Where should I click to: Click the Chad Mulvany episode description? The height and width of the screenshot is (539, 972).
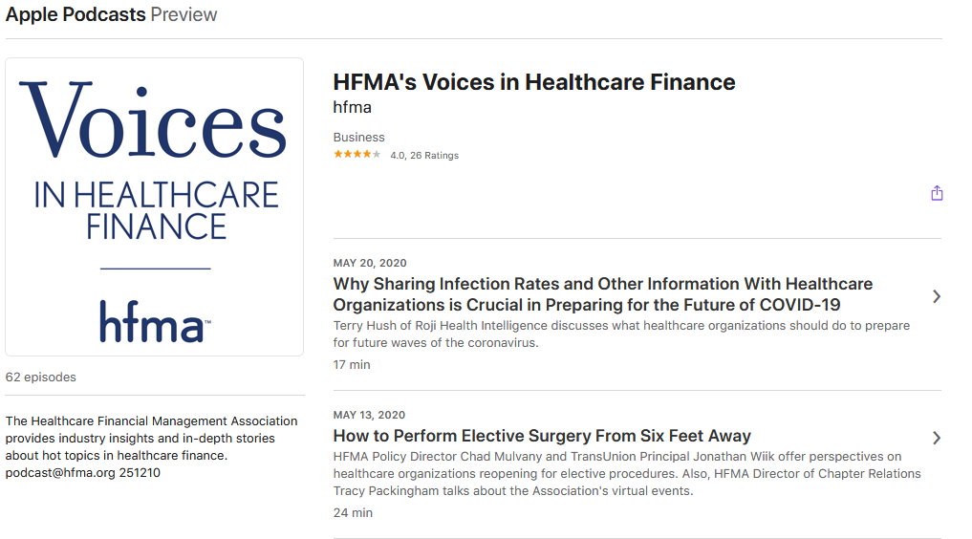tap(627, 473)
